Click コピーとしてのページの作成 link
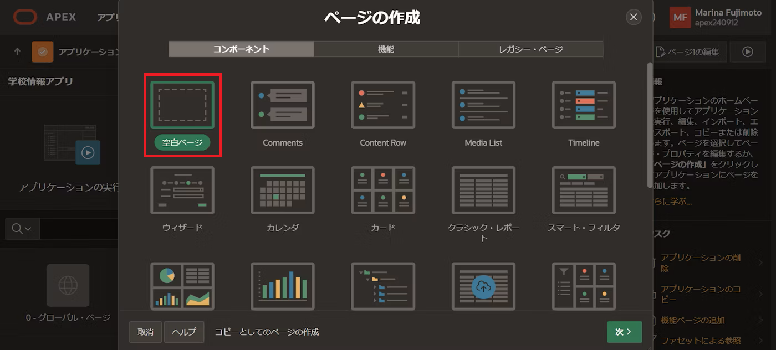This screenshot has height=350, width=776. (267, 332)
